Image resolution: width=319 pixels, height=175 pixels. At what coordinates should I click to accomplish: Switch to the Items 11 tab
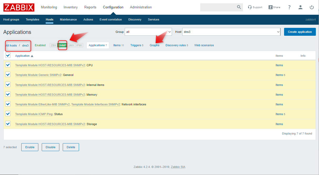coord(119,45)
